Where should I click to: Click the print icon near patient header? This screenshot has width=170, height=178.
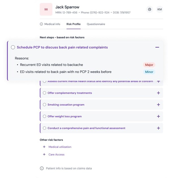pyautogui.click(x=150, y=9)
